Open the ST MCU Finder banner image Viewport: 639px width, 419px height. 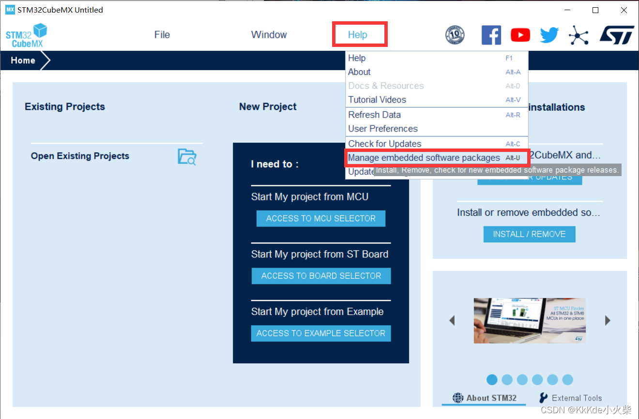(530, 320)
